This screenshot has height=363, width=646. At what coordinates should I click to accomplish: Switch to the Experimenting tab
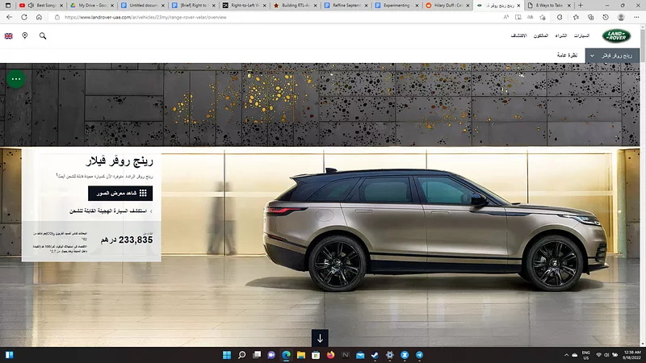[396, 6]
